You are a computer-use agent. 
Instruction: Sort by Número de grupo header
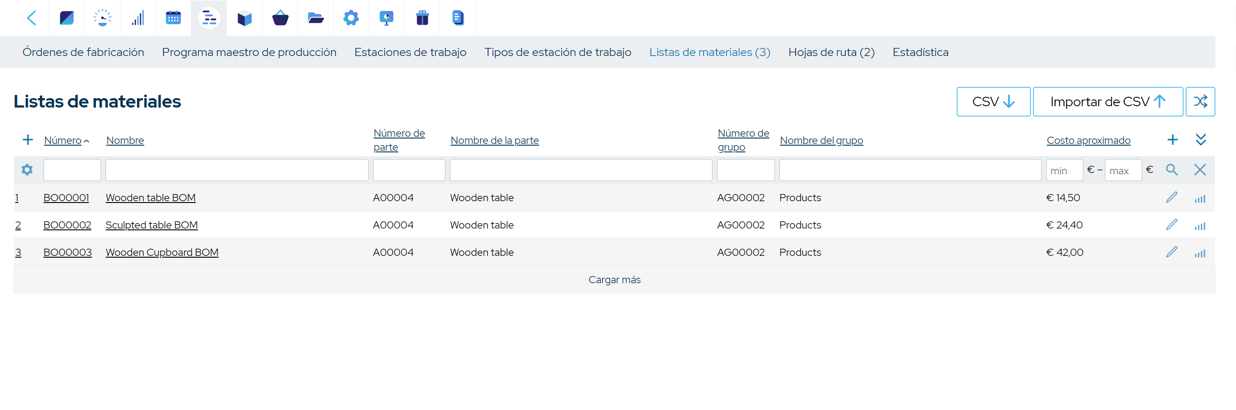[x=743, y=140]
